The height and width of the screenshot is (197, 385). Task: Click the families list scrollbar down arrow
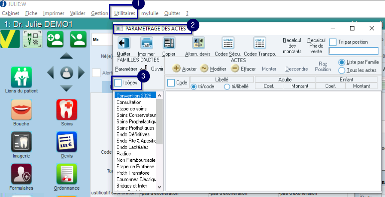(x=159, y=187)
